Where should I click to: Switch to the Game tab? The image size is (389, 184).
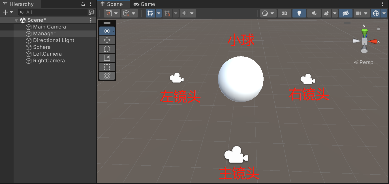coord(144,4)
